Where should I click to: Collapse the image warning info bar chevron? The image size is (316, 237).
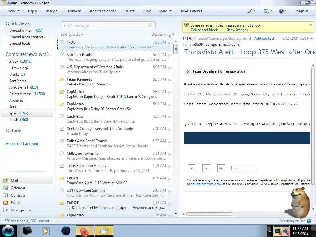click(310, 25)
